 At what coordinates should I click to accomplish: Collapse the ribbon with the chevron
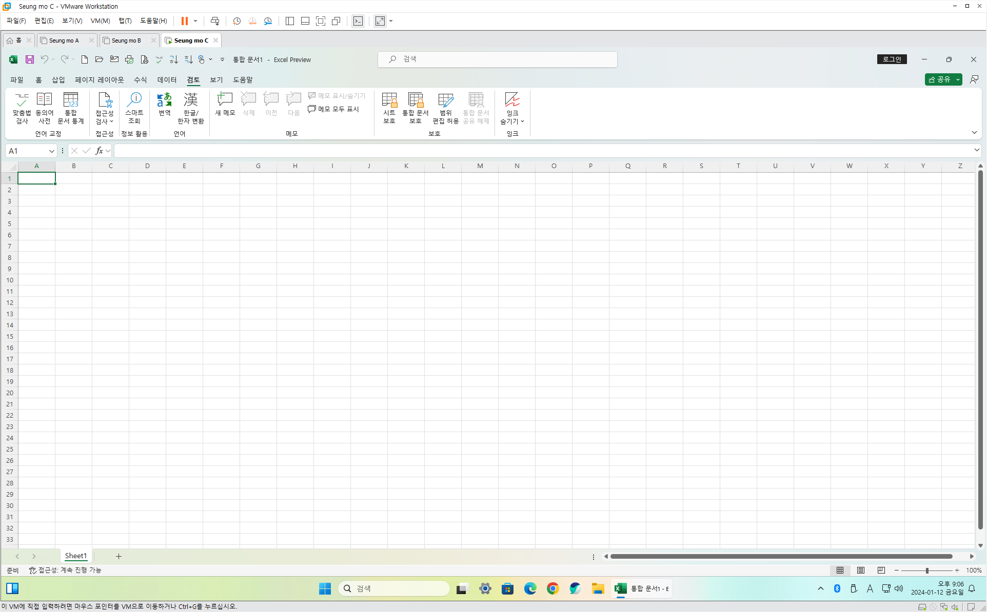tap(974, 133)
